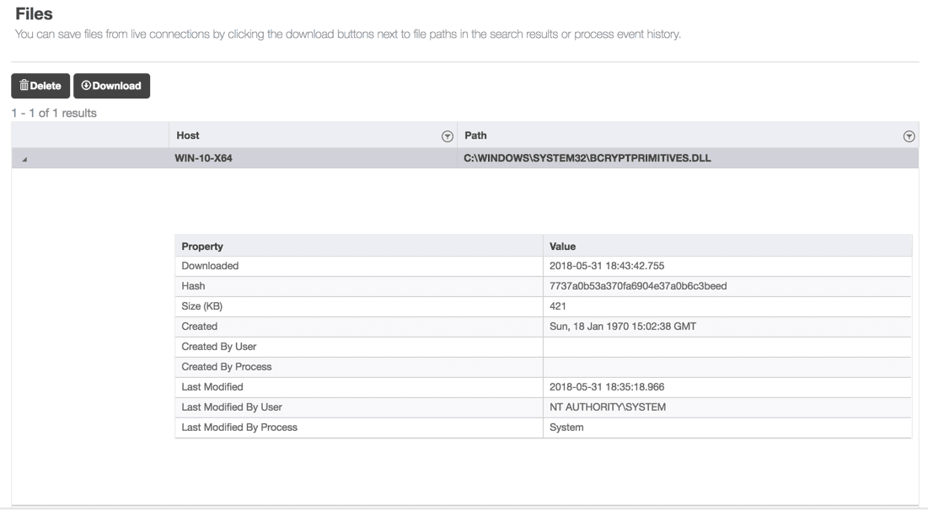
Task: Click the Last Modified By Process label
Action: point(239,428)
